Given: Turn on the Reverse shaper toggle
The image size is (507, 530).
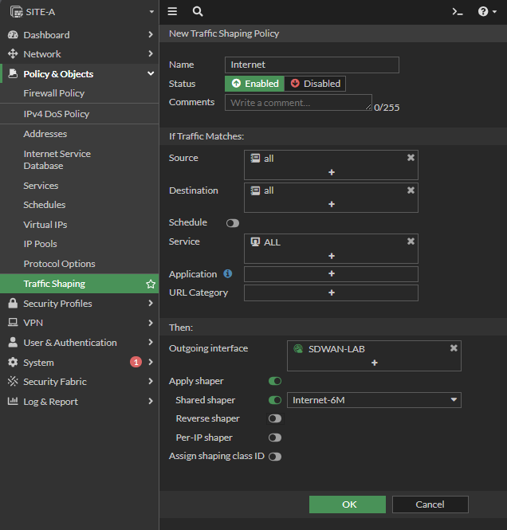Looking at the screenshot, I should [274, 418].
